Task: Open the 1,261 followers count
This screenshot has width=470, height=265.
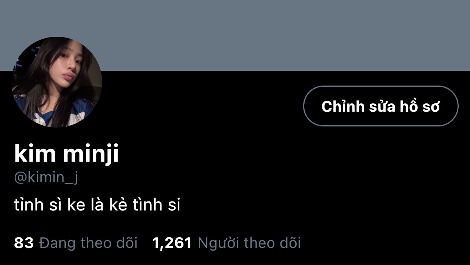Action: click(172, 243)
